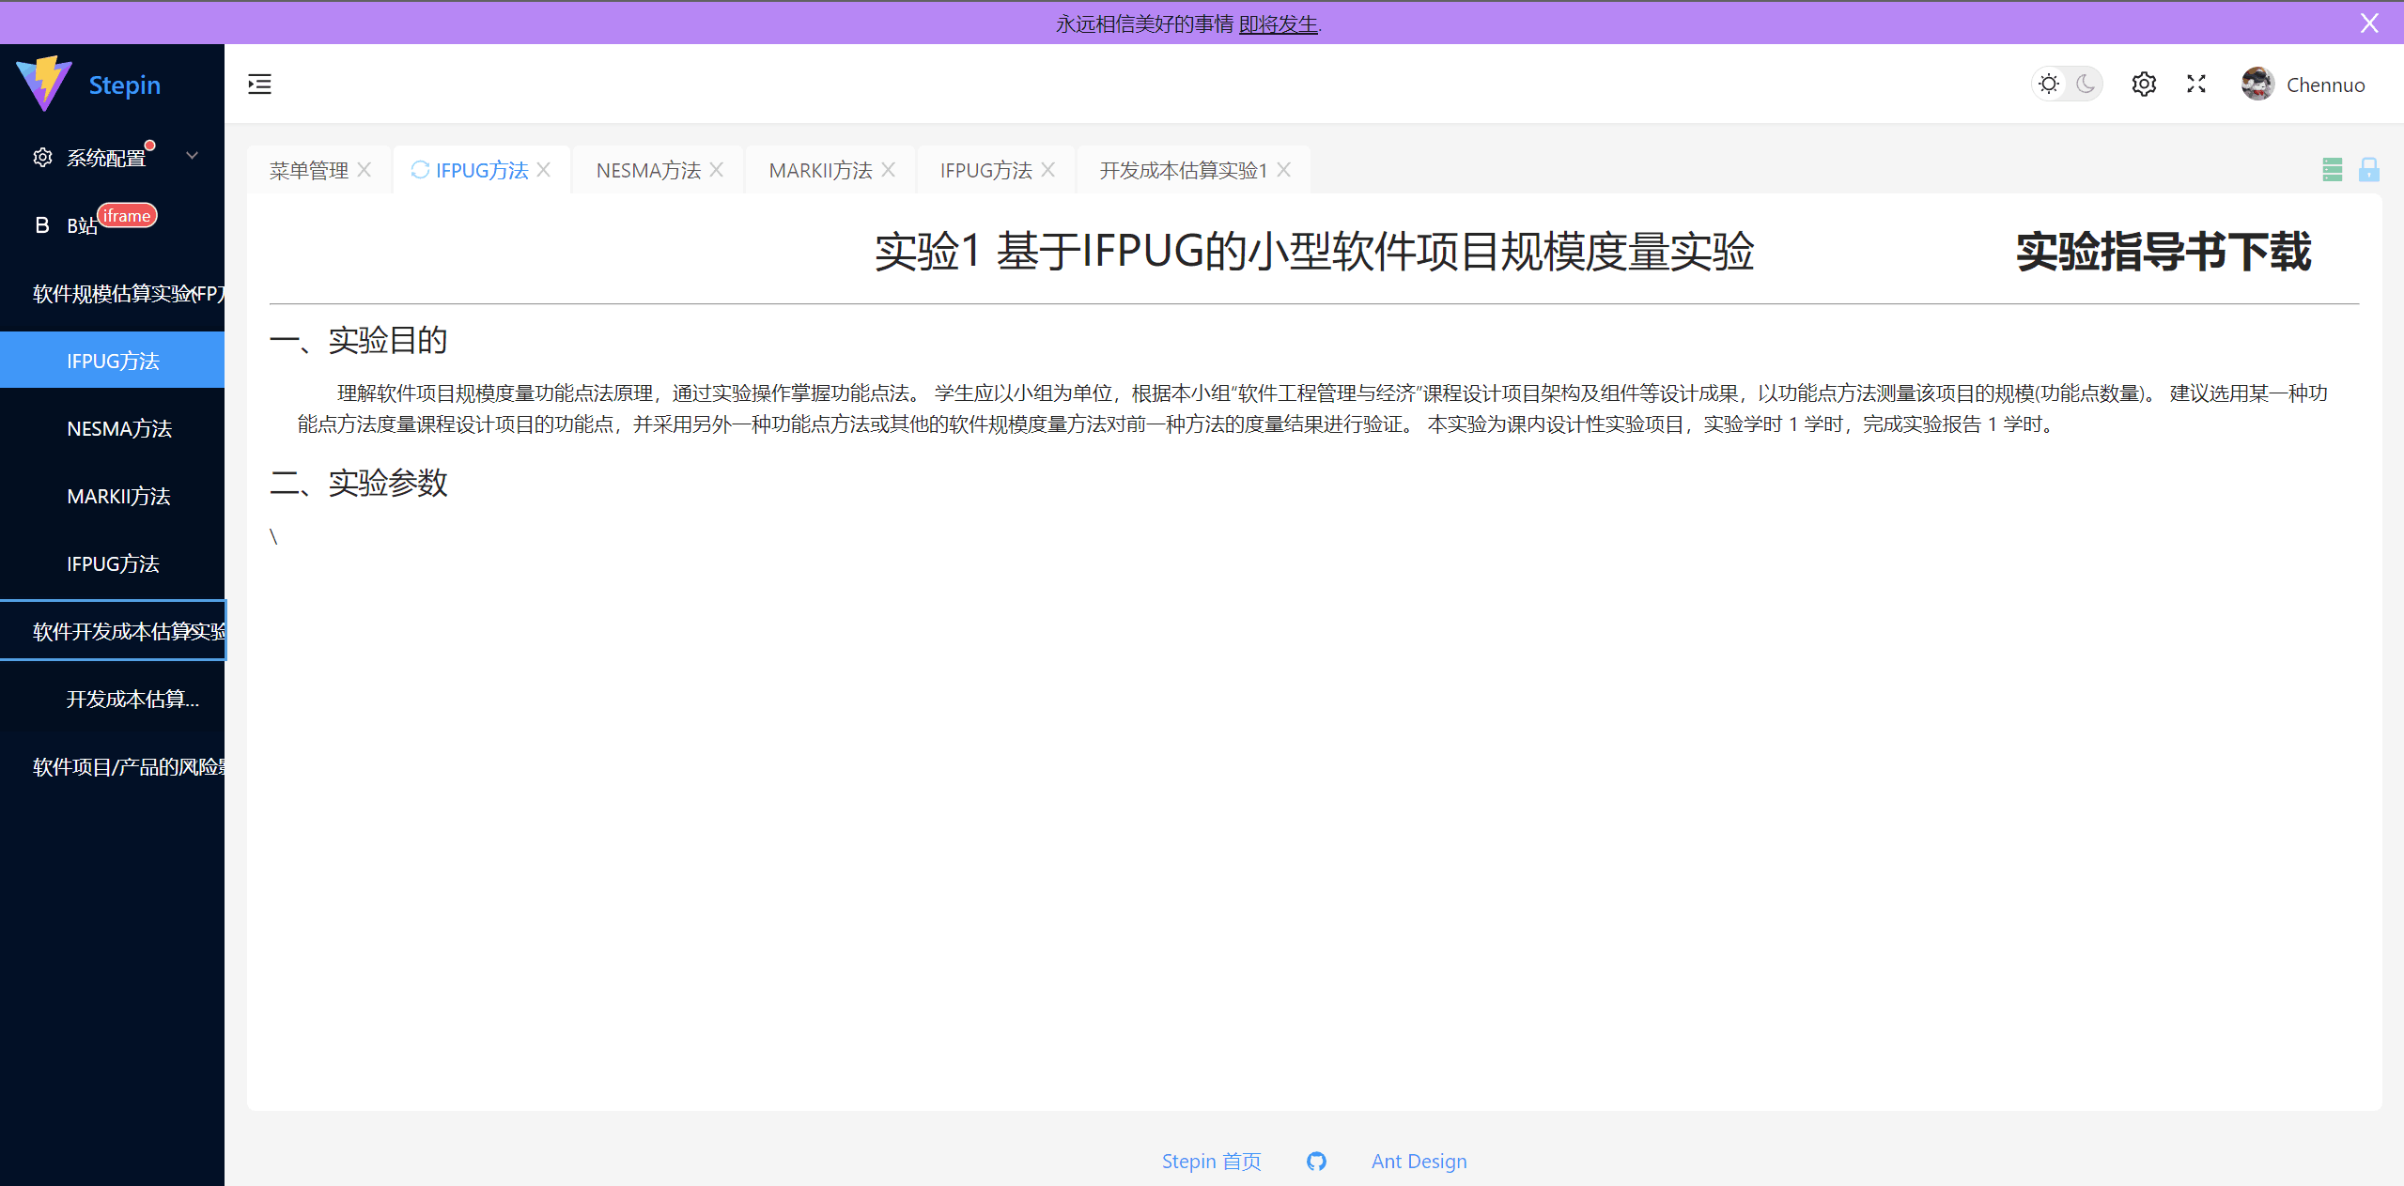
Task: Open the settings gear in header
Action: coord(2143,85)
